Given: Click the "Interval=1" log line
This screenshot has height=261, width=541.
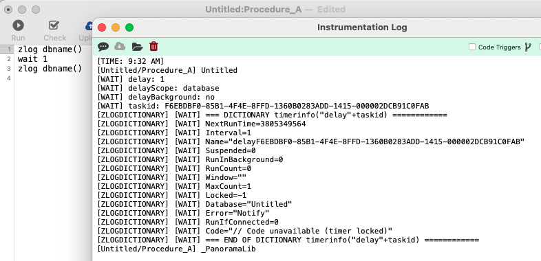Looking at the screenshot, I should (174, 133).
